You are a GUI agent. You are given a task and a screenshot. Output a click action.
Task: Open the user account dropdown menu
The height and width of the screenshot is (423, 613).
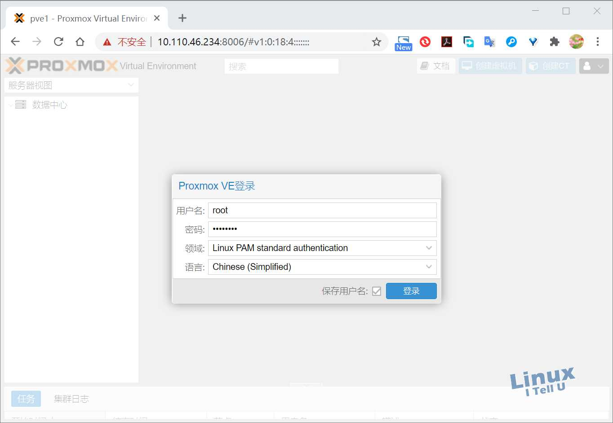pos(594,66)
